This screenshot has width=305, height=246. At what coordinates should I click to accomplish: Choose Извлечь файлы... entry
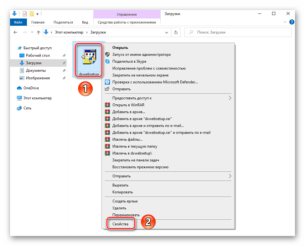(x=168, y=139)
